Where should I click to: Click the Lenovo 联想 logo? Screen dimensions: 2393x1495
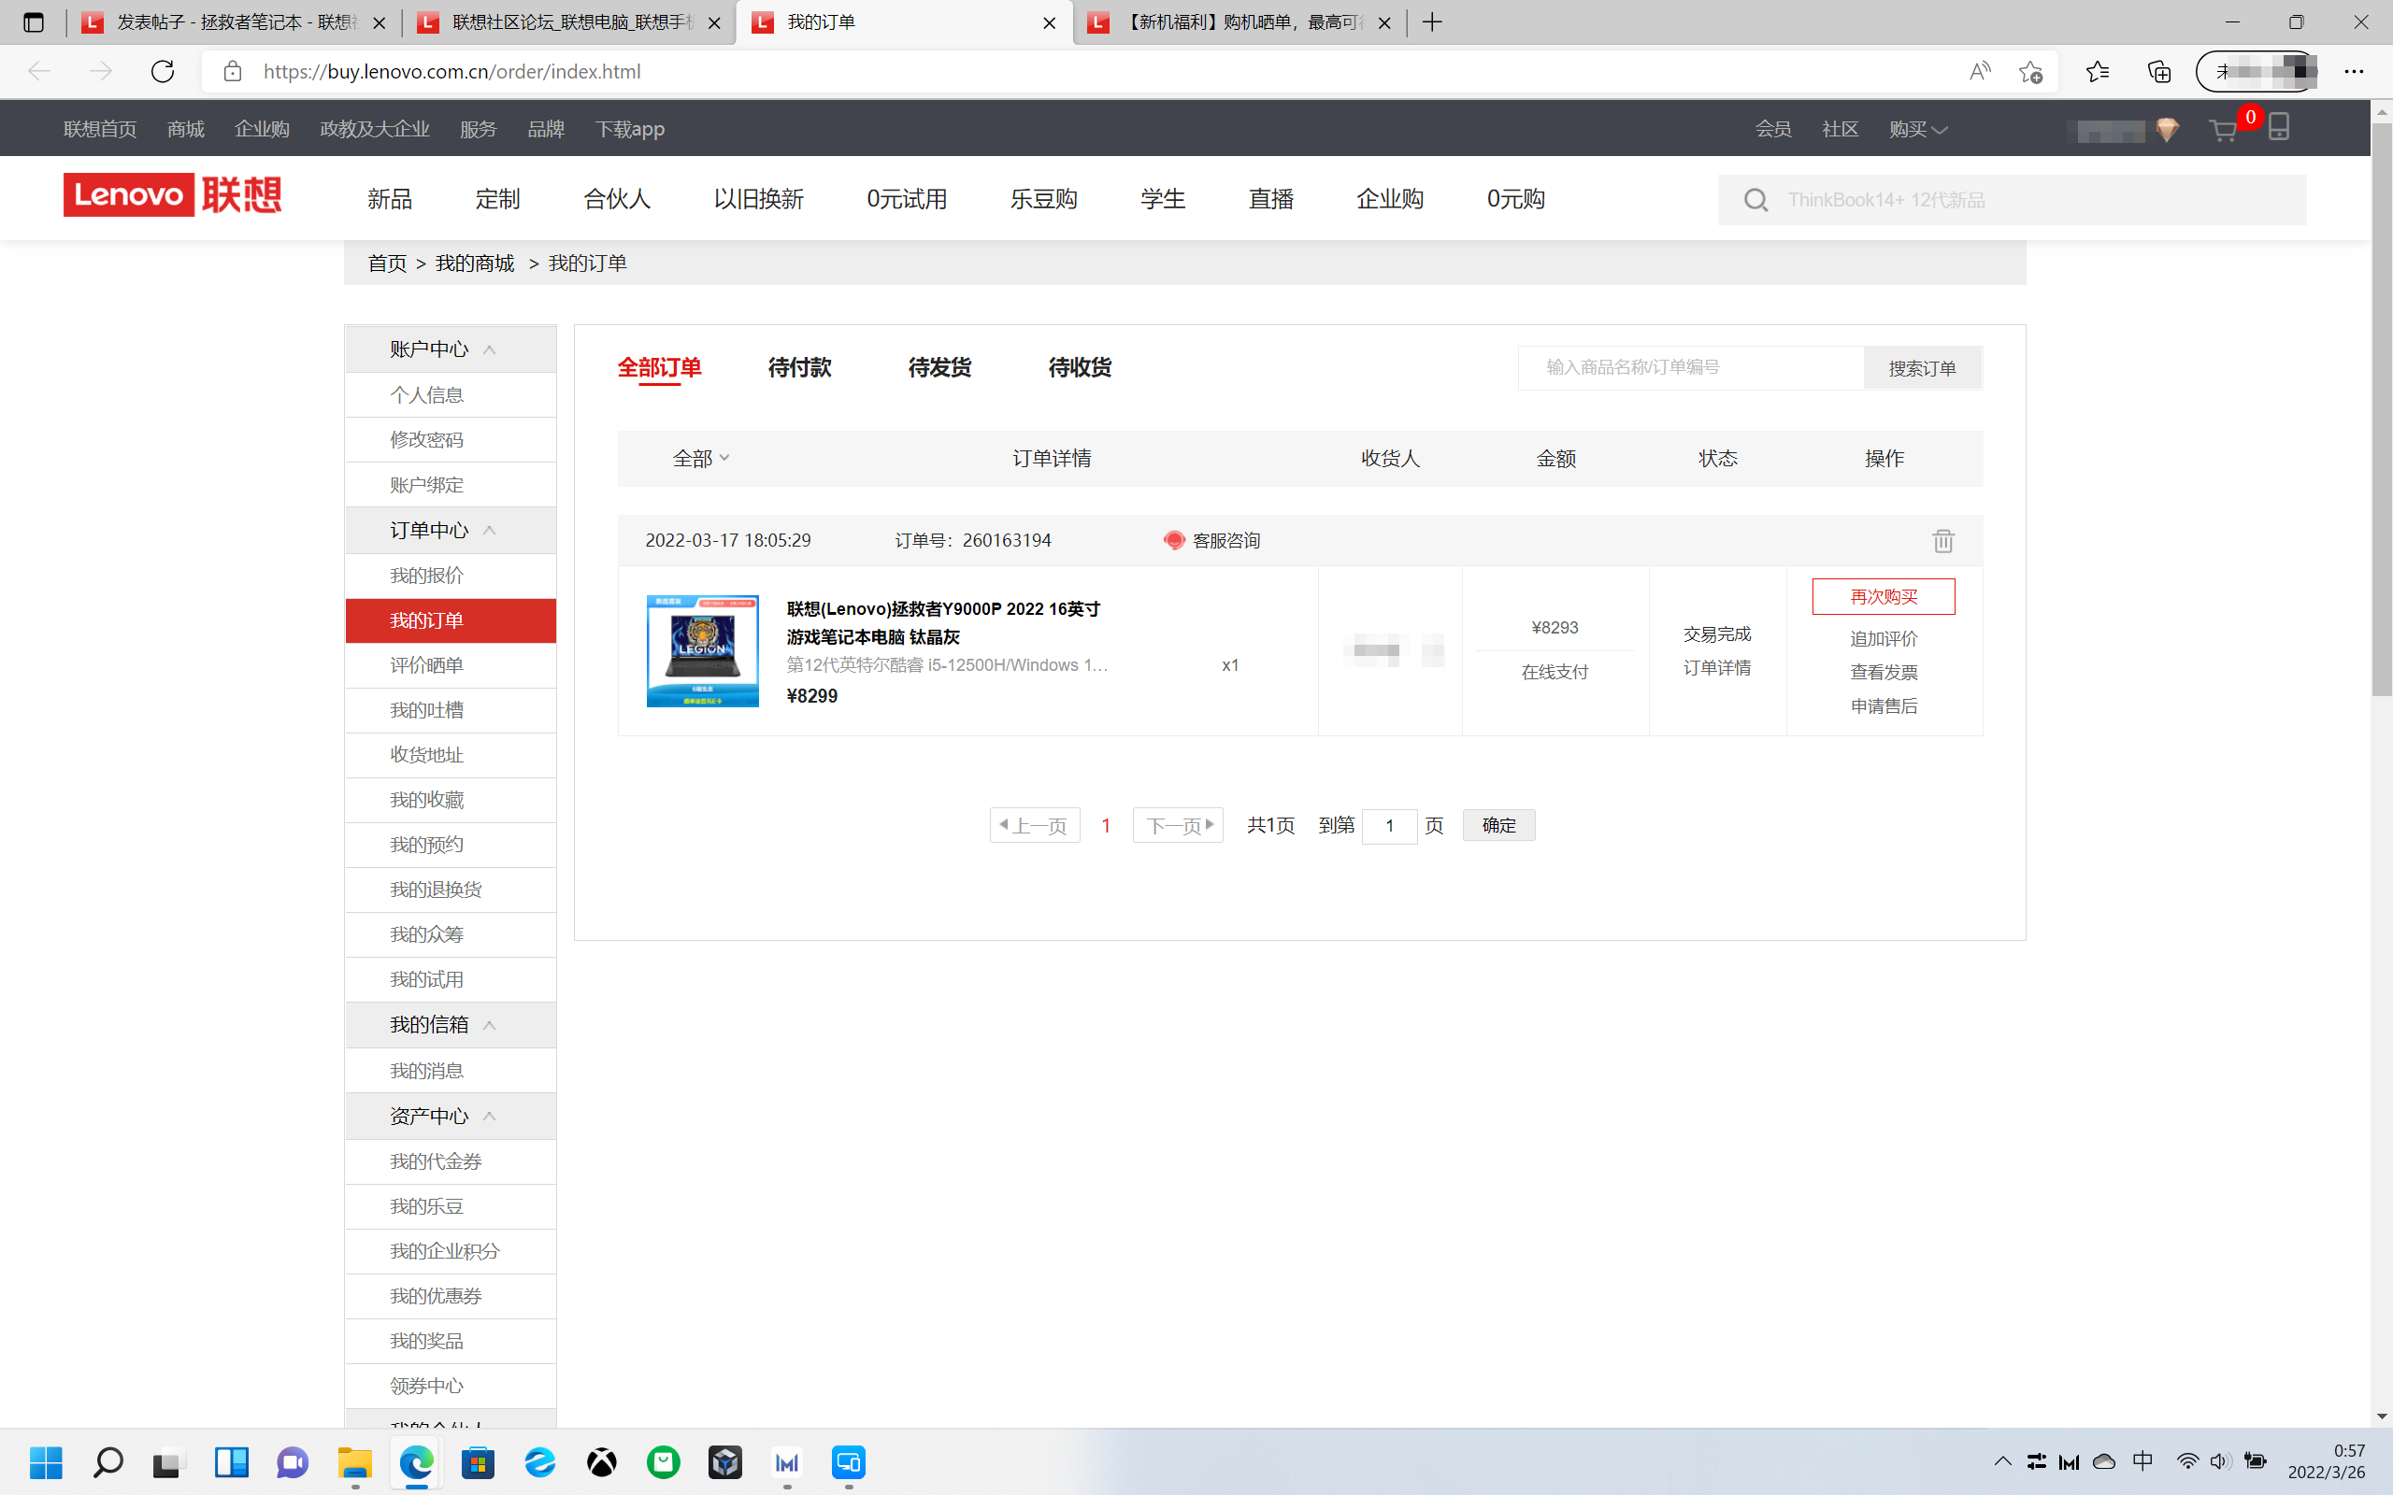tap(172, 194)
